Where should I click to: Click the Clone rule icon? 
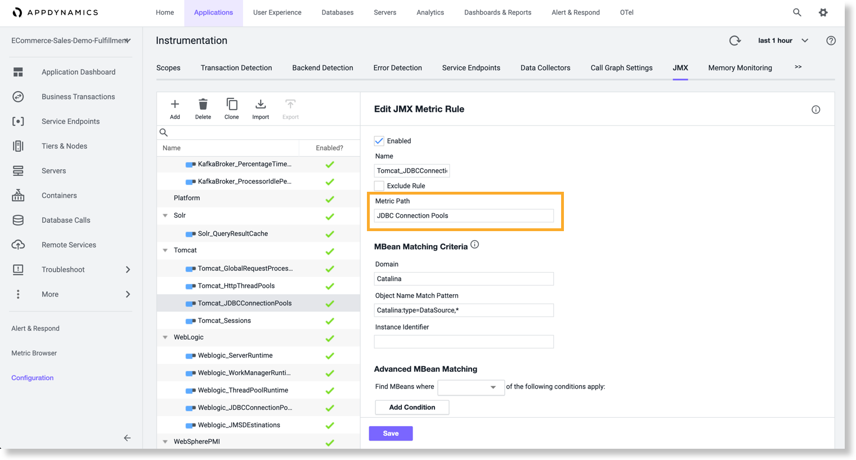coord(232,104)
